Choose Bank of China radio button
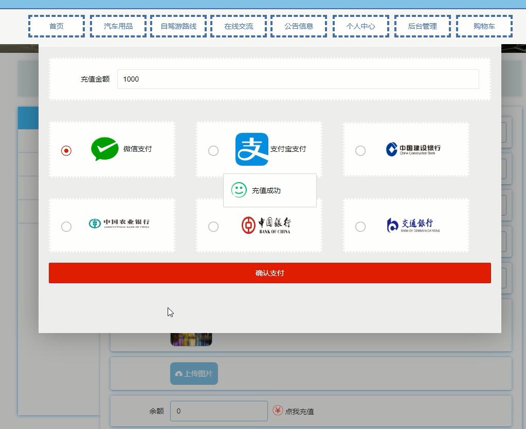Viewport: 526px width, 429px height. tap(213, 227)
